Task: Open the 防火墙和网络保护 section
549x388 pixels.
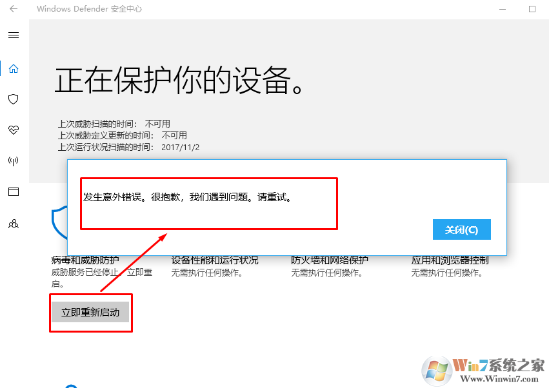Action: click(330, 260)
